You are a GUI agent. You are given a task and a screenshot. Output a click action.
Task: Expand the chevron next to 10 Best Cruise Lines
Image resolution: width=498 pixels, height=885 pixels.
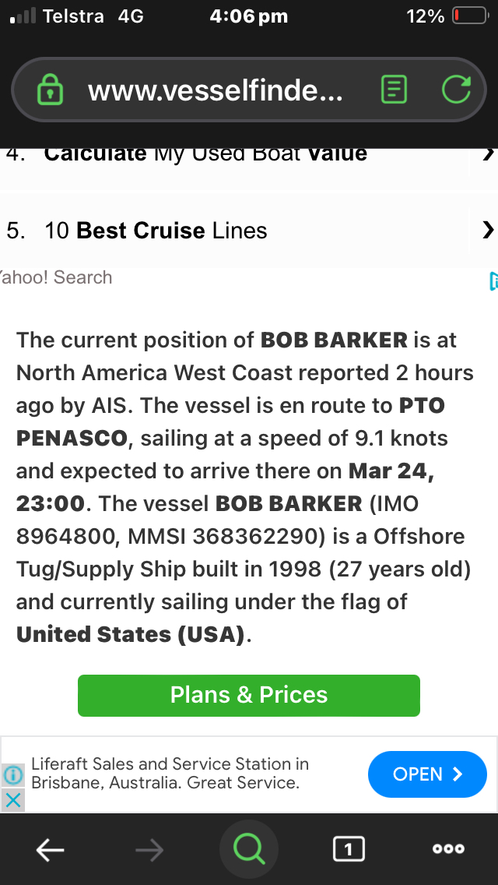tap(487, 230)
